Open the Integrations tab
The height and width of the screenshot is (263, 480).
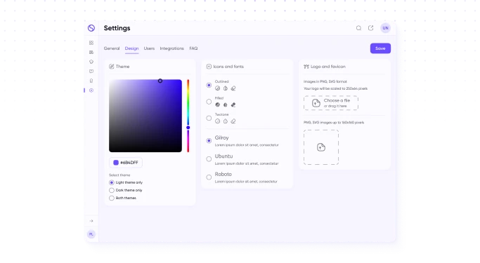(x=171, y=48)
